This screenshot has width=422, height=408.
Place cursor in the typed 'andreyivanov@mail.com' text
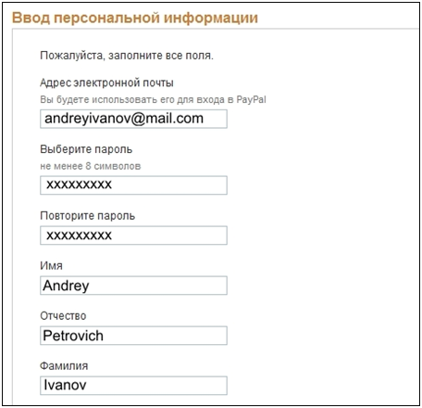pos(124,119)
